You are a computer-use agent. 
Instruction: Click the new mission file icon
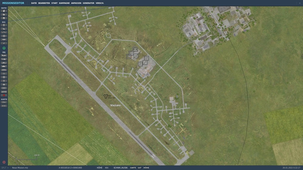4,11
